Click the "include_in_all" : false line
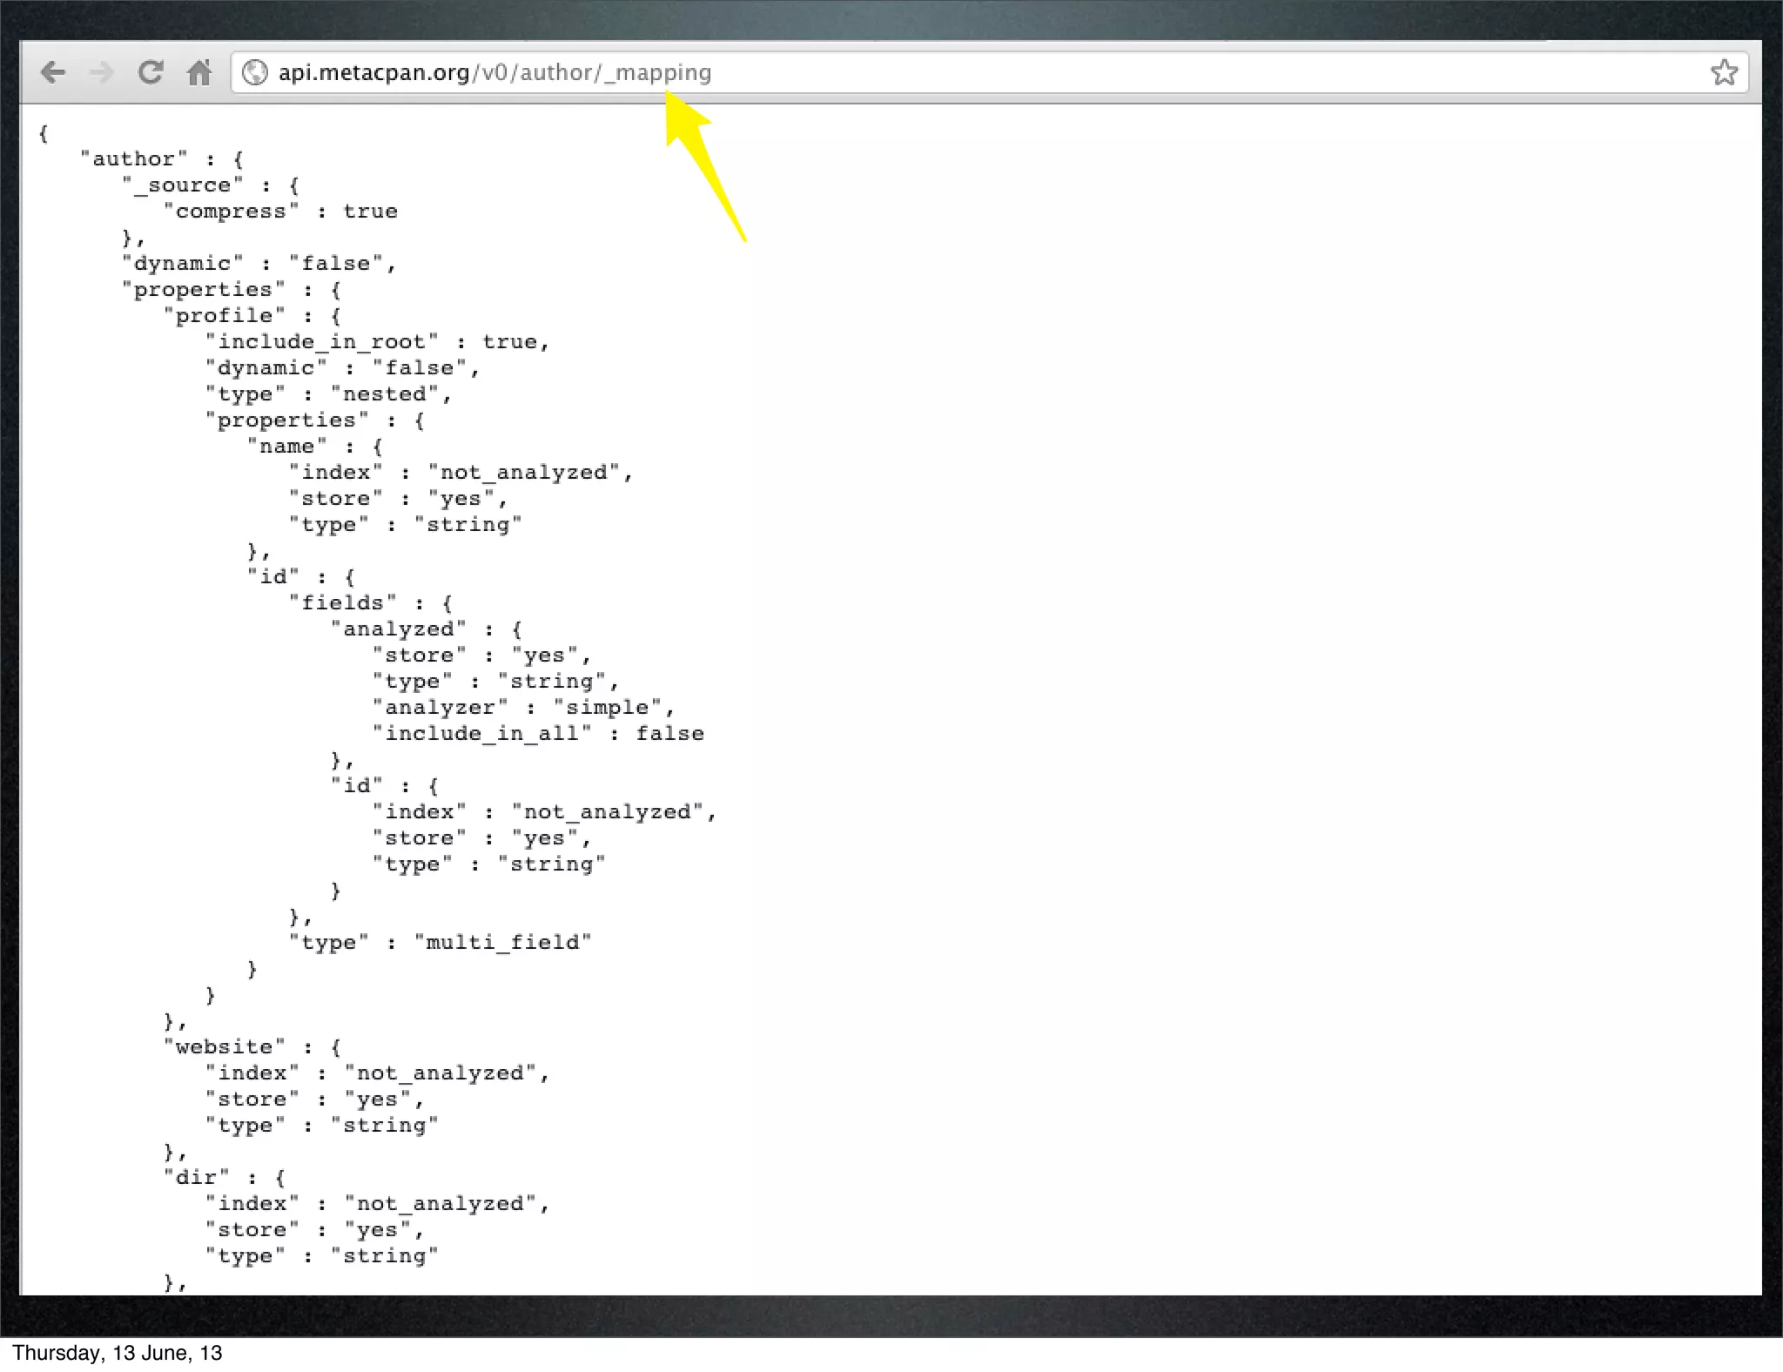This screenshot has width=1783, height=1372. click(x=537, y=734)
